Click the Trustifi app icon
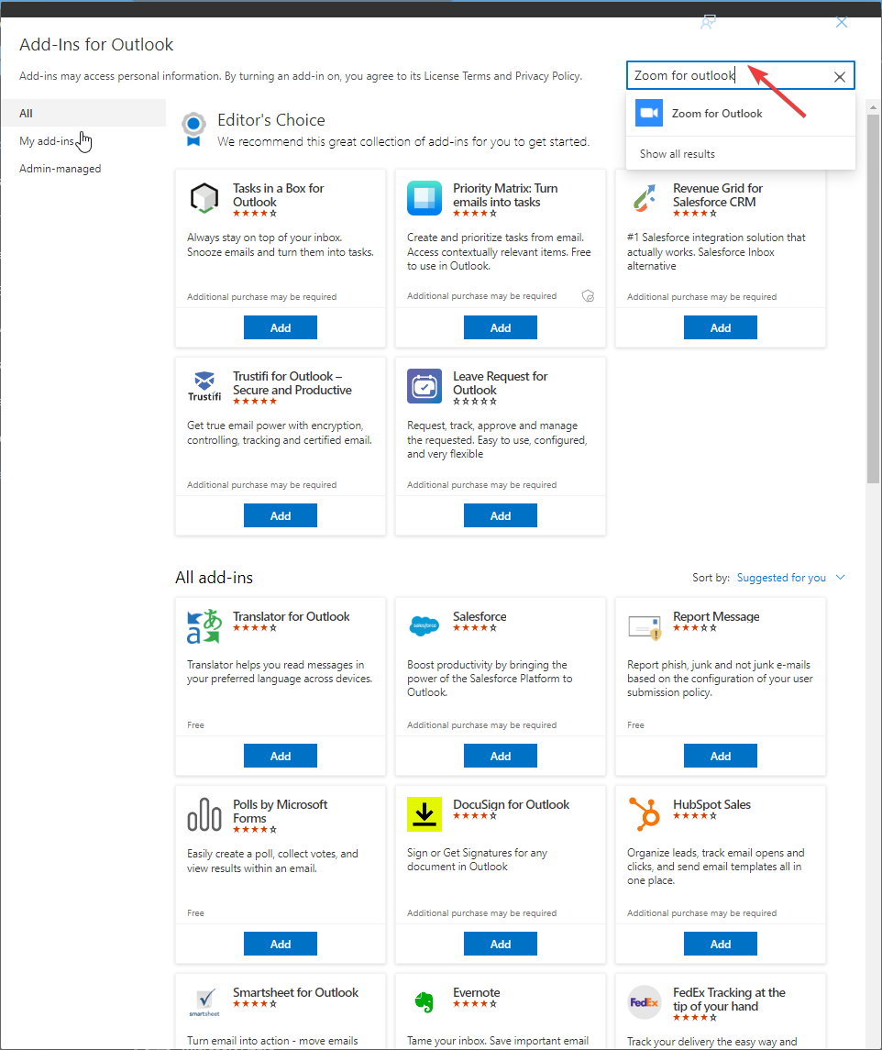The height and width of the screenshot is (1050, 882). pyautogui.click(x=204, y=386)
